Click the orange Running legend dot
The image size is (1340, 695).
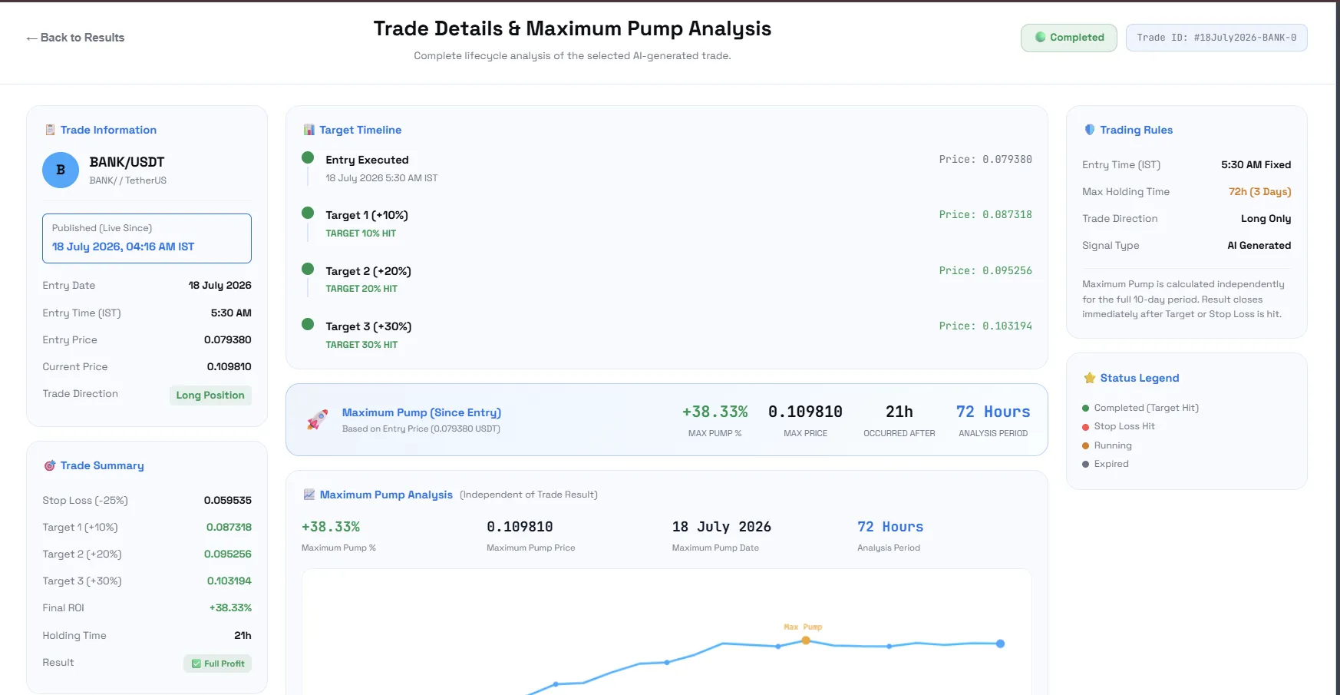(1086, 445)
